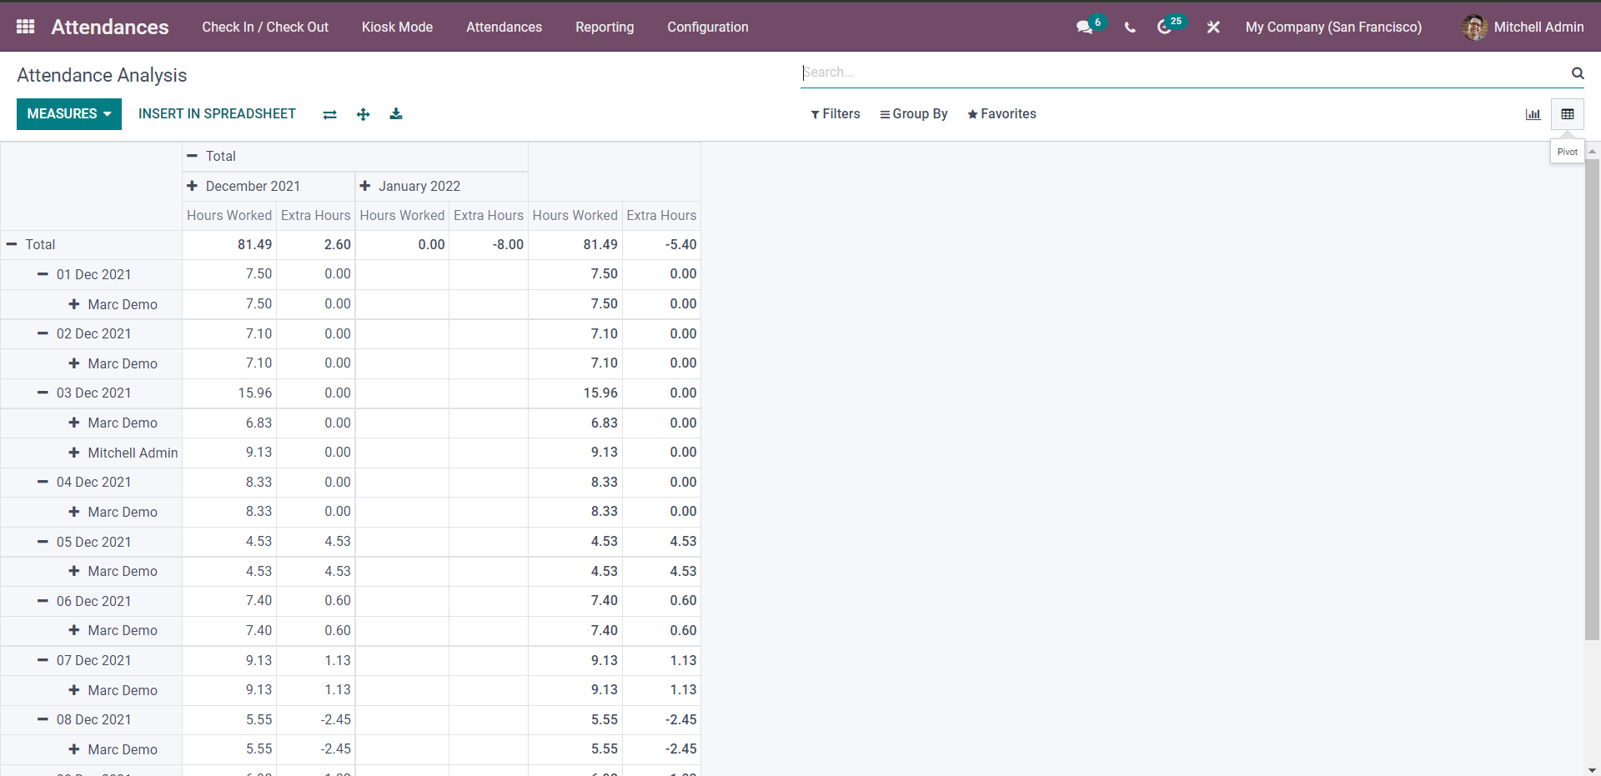Click Mitchell Admin avatar picture

[1474, 27]
